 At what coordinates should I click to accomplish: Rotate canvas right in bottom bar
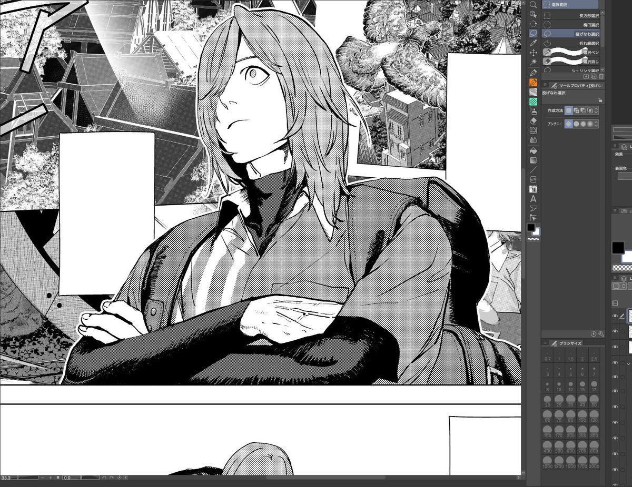pos(112,478)
